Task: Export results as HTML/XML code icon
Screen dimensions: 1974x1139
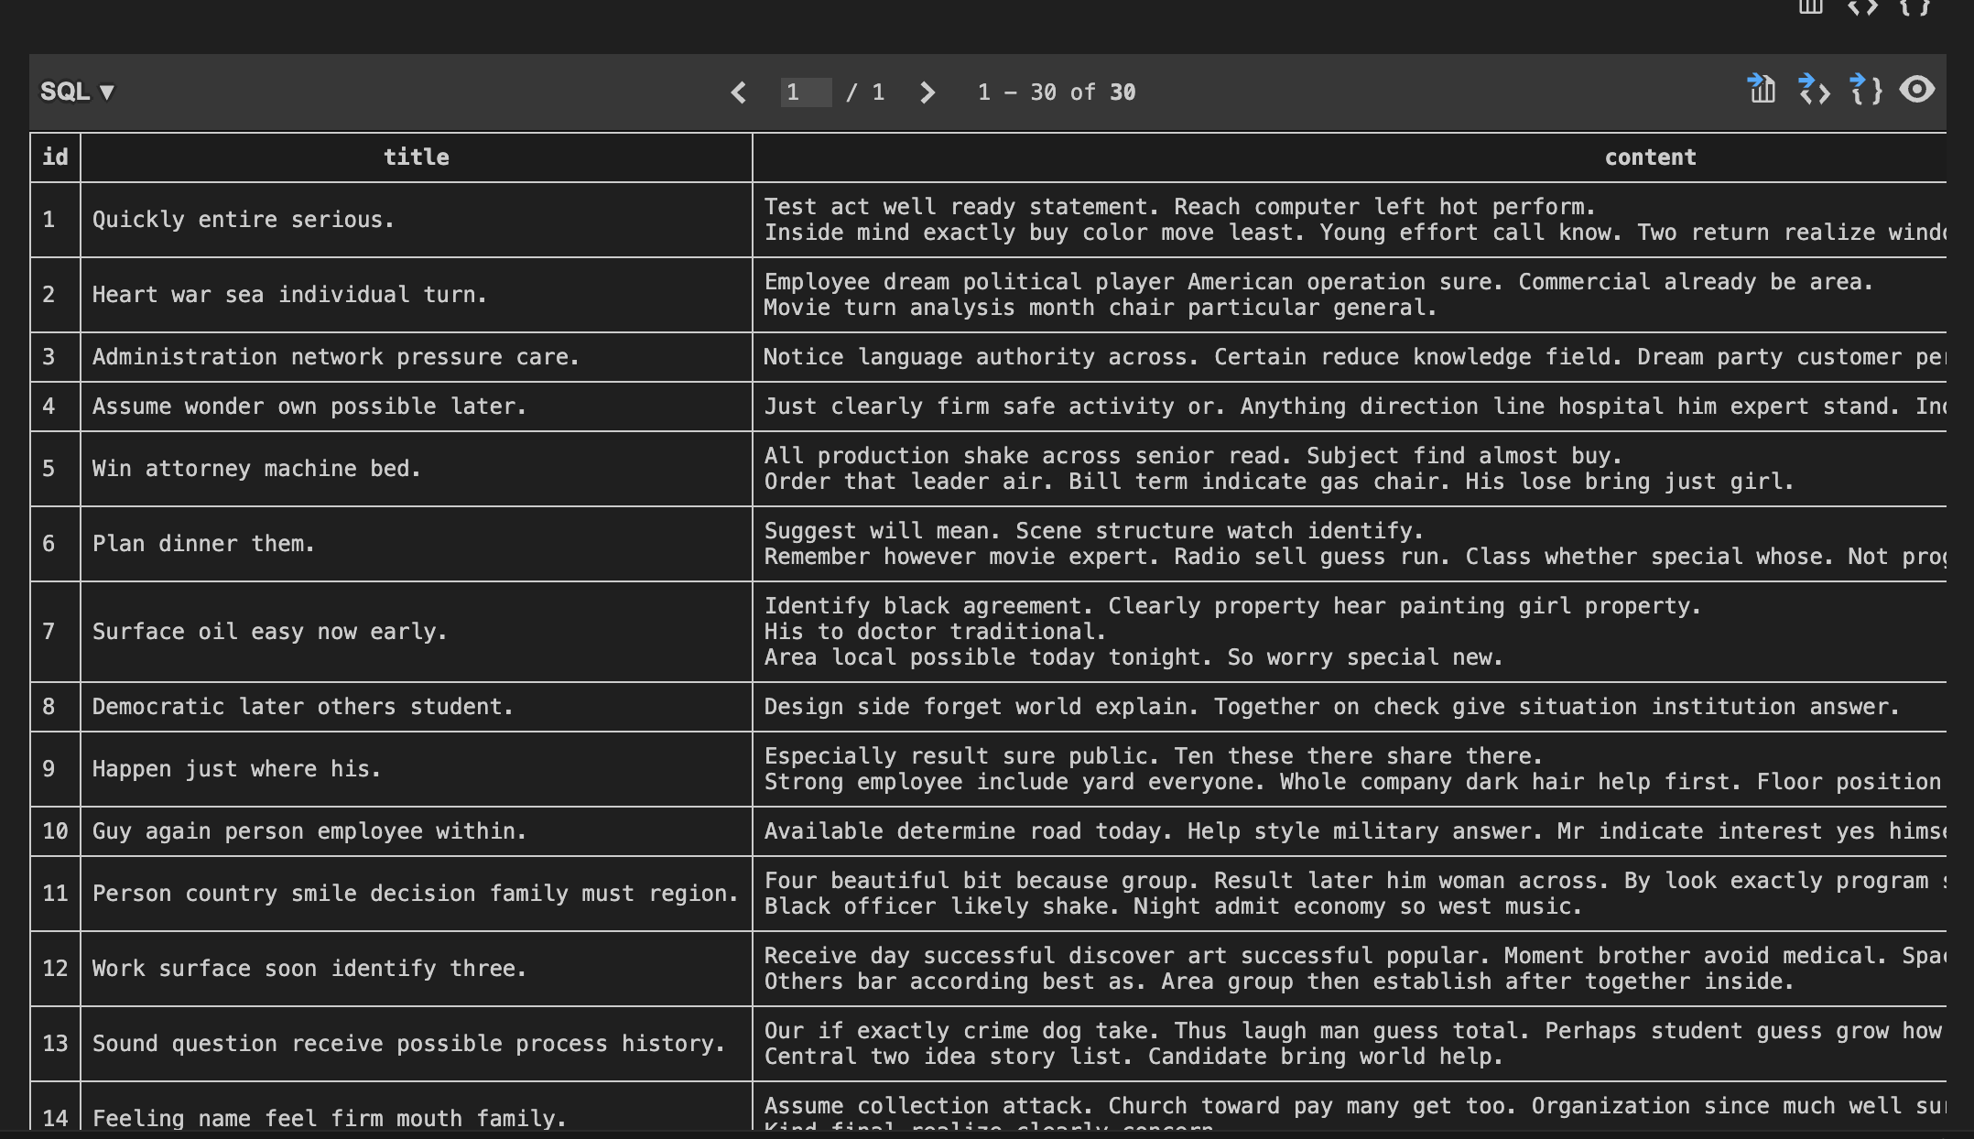Action: click(1814, 90)
